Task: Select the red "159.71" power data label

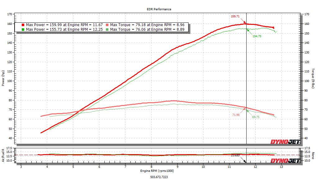Action: [x=235, y=16]
